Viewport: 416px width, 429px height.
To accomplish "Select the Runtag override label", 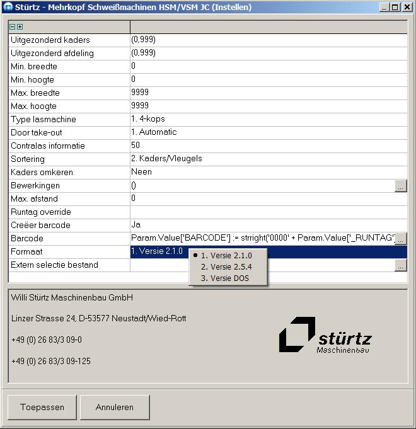I will point(41,212).
